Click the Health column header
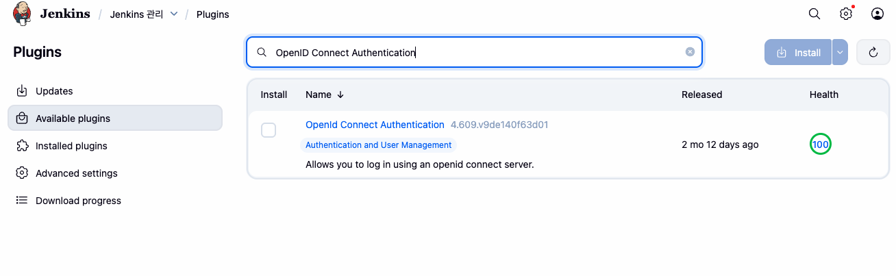The width and height of the screenshot is (896, 276). (823, 95)
